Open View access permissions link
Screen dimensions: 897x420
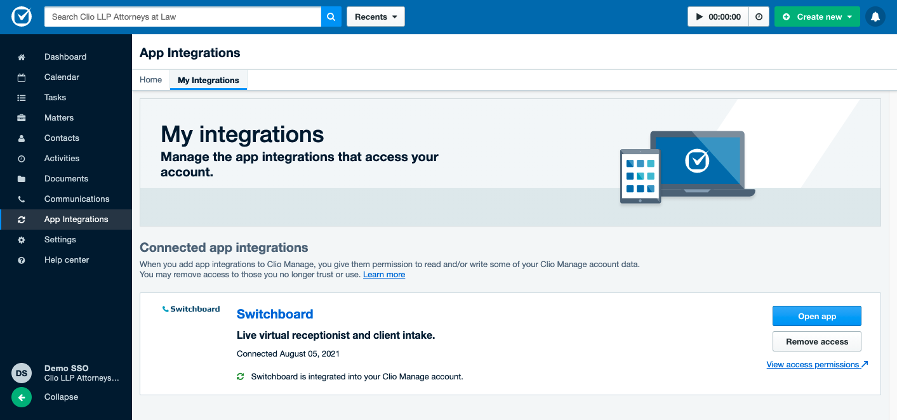coord(817,365)
